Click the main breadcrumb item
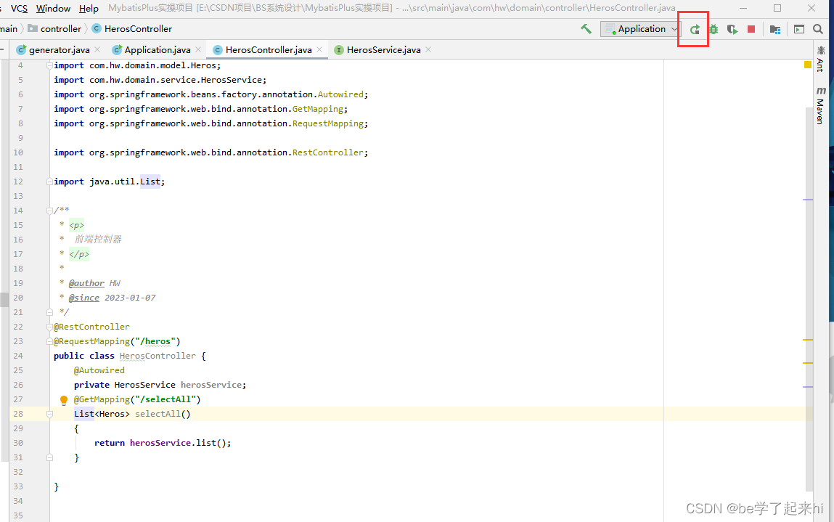 9,29
